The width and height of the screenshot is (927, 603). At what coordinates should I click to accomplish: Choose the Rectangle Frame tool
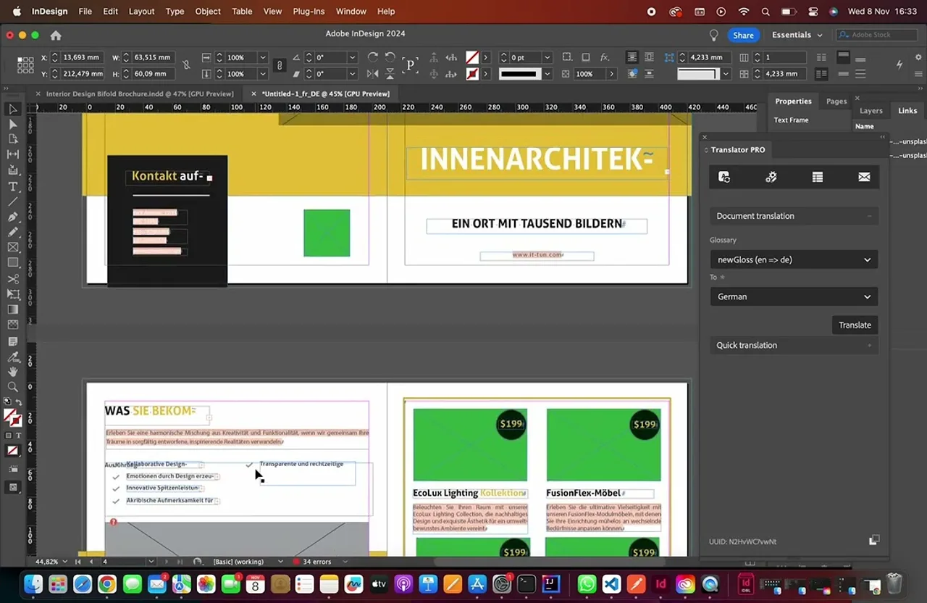click(x=13, y=247)
